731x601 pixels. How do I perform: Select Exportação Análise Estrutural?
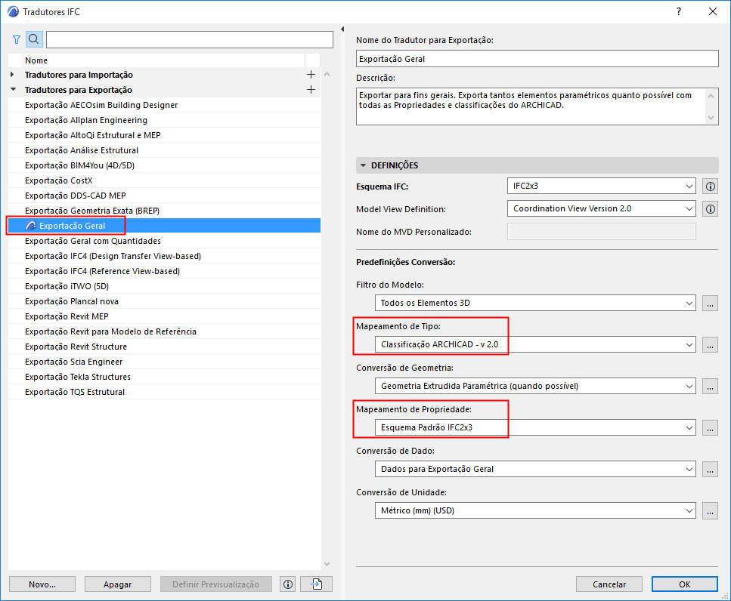164,150
